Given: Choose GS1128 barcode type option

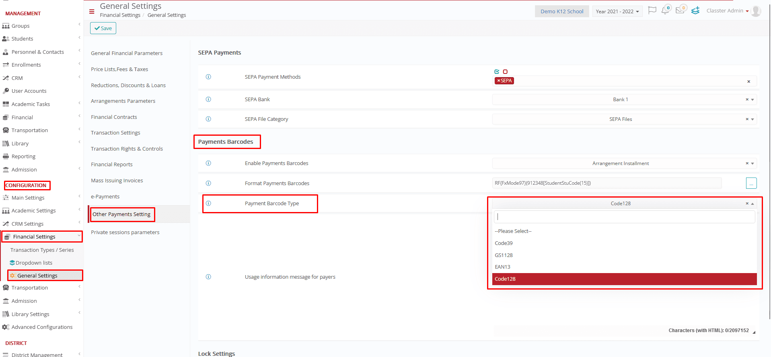Looking at the screenshot, I should (x=624, y=255).
